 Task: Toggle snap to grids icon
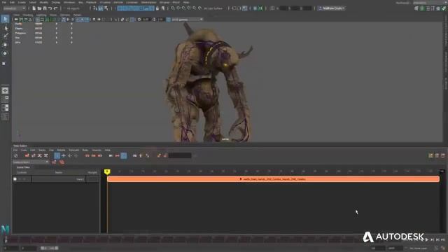click(x=173, y=8)
